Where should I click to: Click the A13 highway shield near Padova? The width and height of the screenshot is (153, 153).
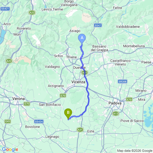click(x=116, y=114)
